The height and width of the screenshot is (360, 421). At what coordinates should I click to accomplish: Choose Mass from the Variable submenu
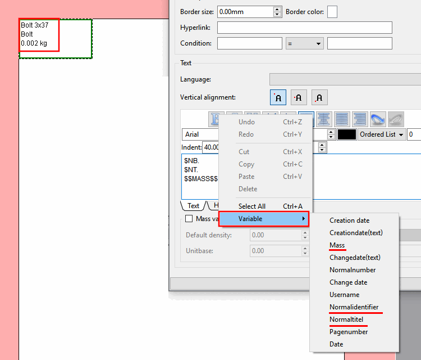tap(337, 245)
